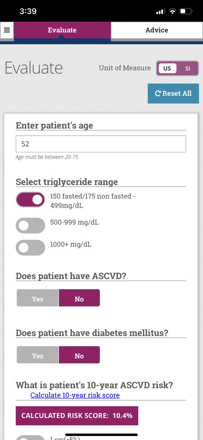Toggle the Low (<5%) risk switch

(30, 438)
